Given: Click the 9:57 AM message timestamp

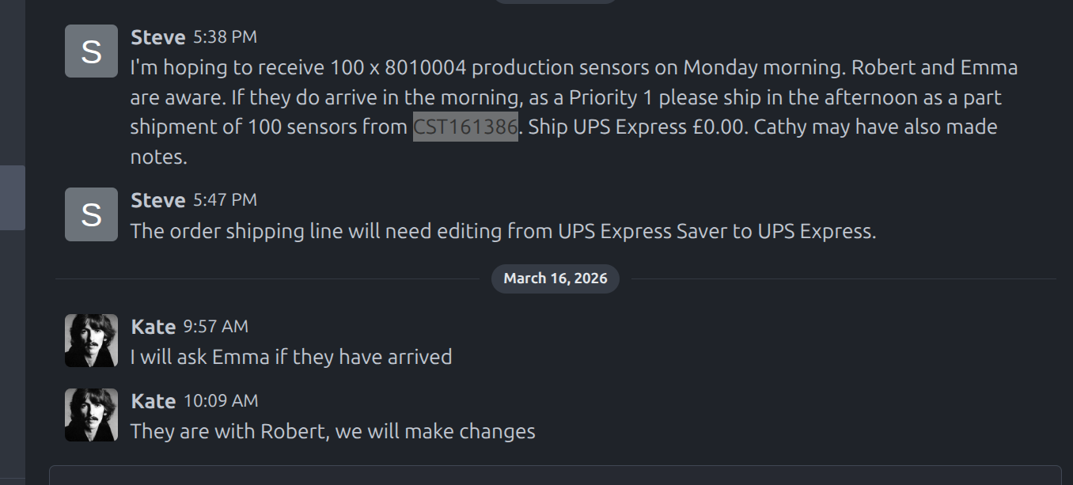Looking at the screenshot, I should tap(215, 327).
